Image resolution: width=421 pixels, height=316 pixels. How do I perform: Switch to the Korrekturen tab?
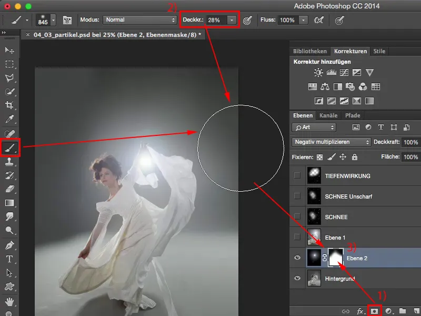(350, 51)
